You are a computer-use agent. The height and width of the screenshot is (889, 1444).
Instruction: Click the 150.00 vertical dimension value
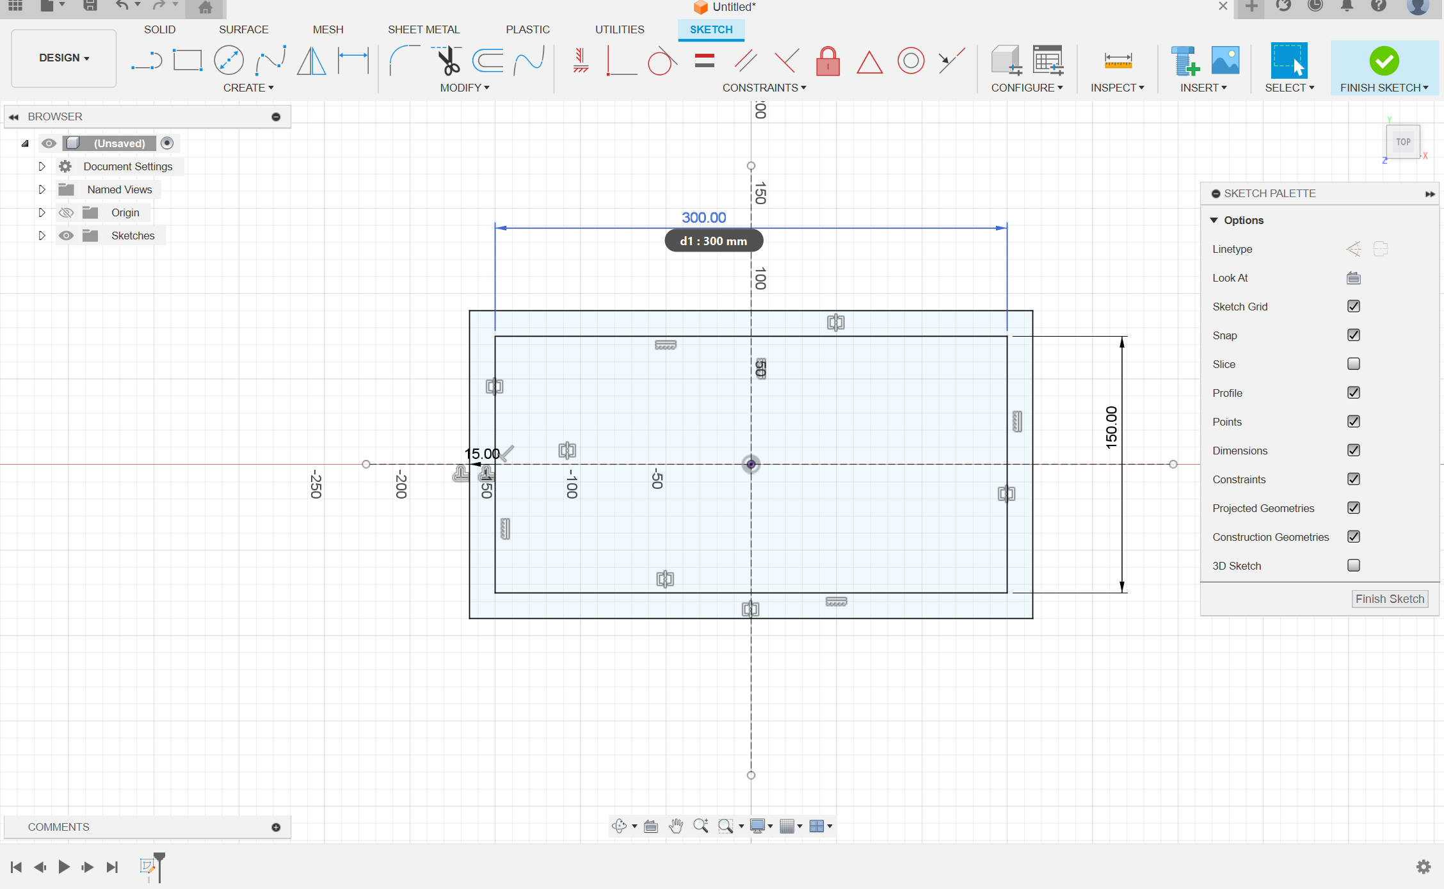click(x=1111, y=427)
